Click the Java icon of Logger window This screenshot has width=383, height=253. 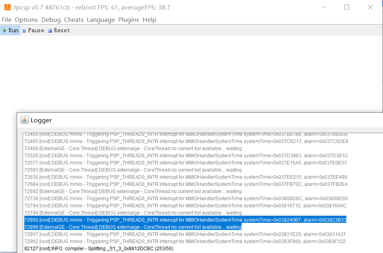[x=24, y=120]
